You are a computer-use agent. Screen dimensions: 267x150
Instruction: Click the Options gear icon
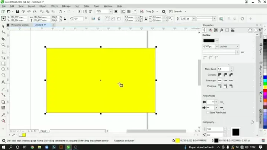pyautogui.click(x=164, y=12)
